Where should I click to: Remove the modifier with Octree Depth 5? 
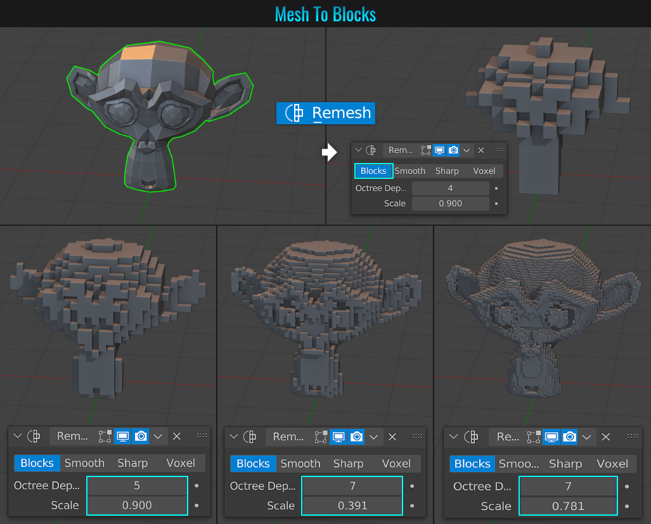tap(177, 436)
